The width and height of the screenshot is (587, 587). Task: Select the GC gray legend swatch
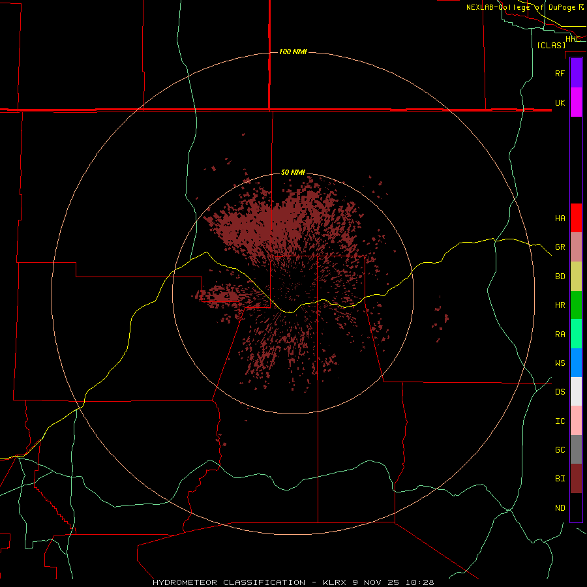(576, 449)
